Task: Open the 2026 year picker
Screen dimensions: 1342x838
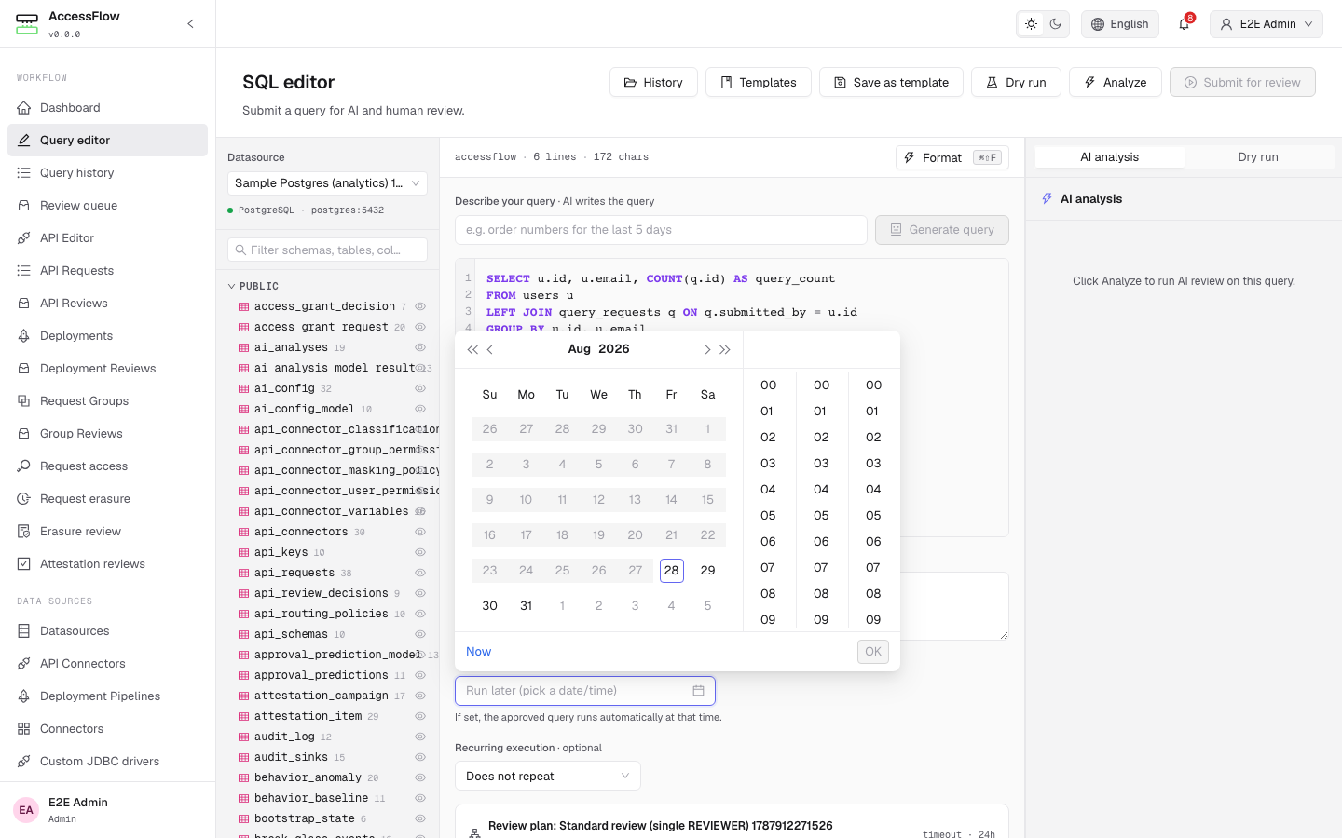Action: pyautogui.click(x=614, y=349)
